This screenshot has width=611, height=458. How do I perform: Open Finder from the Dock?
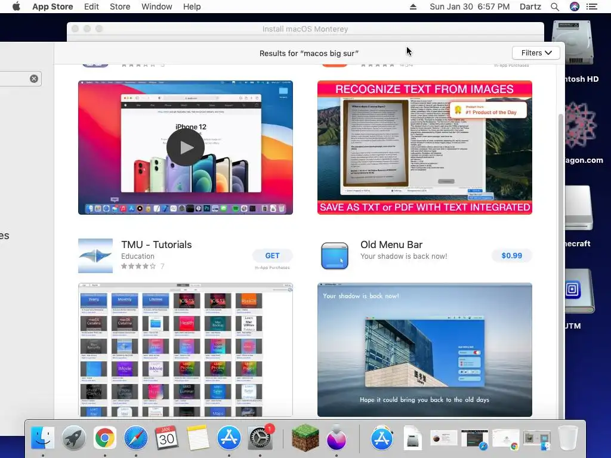click(42, 438)
